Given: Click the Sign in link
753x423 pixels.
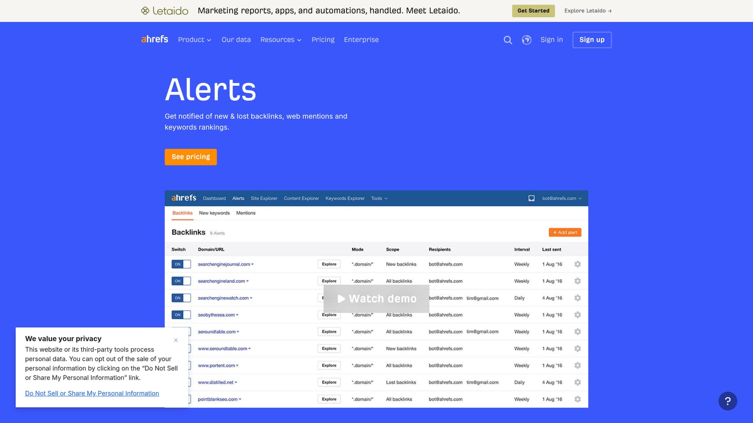Looking at the screenshot, I should coord(552,40).
